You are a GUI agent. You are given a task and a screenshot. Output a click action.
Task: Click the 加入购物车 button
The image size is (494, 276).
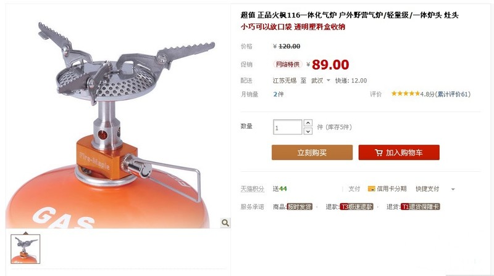(399, 152)
